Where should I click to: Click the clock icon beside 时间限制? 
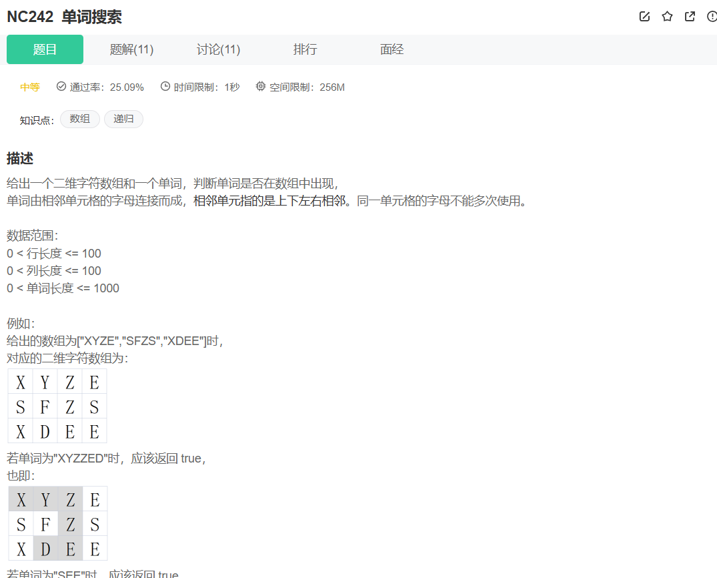click(x=165, y=87)
